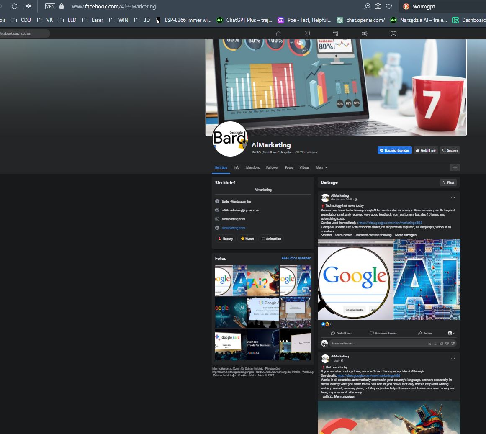
Task: Click the snapshot camera icon in address bar
Action: 378,6
